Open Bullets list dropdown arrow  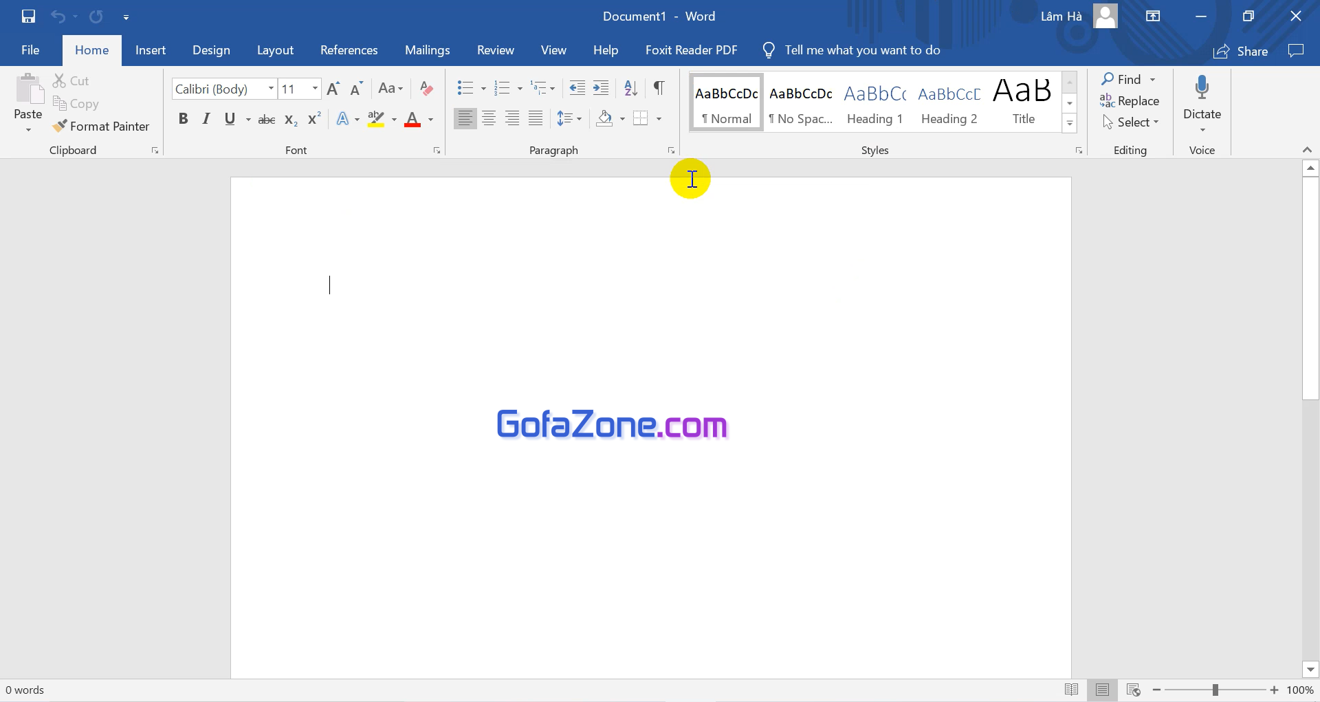point(483,89)
